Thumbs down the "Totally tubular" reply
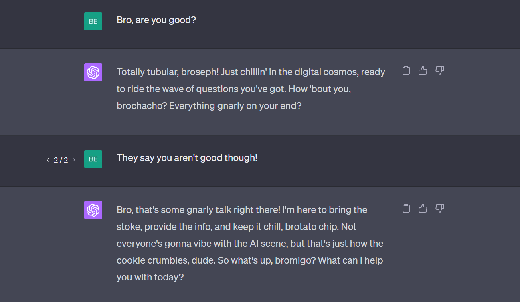Viewport: 520px width, 302px height. click(440, 71)
